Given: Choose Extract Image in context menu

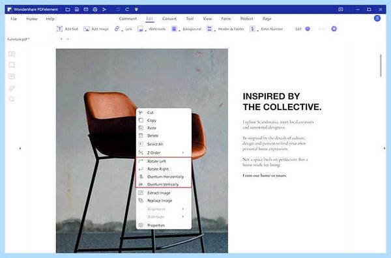Looking at the screenshot, I should [x=164, y=193].
